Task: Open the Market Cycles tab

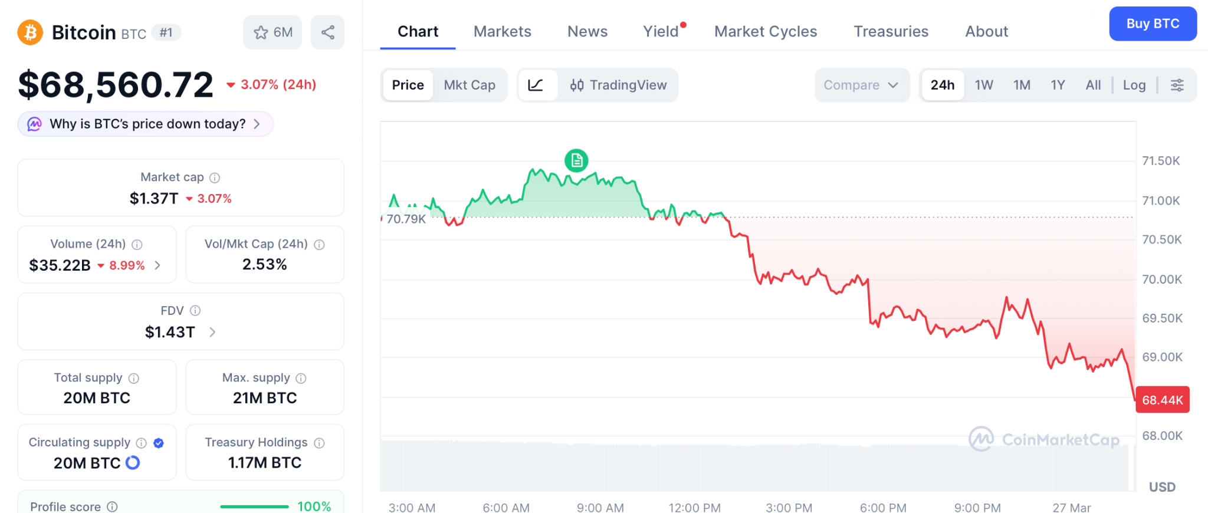Action: (x=765, y=31)
